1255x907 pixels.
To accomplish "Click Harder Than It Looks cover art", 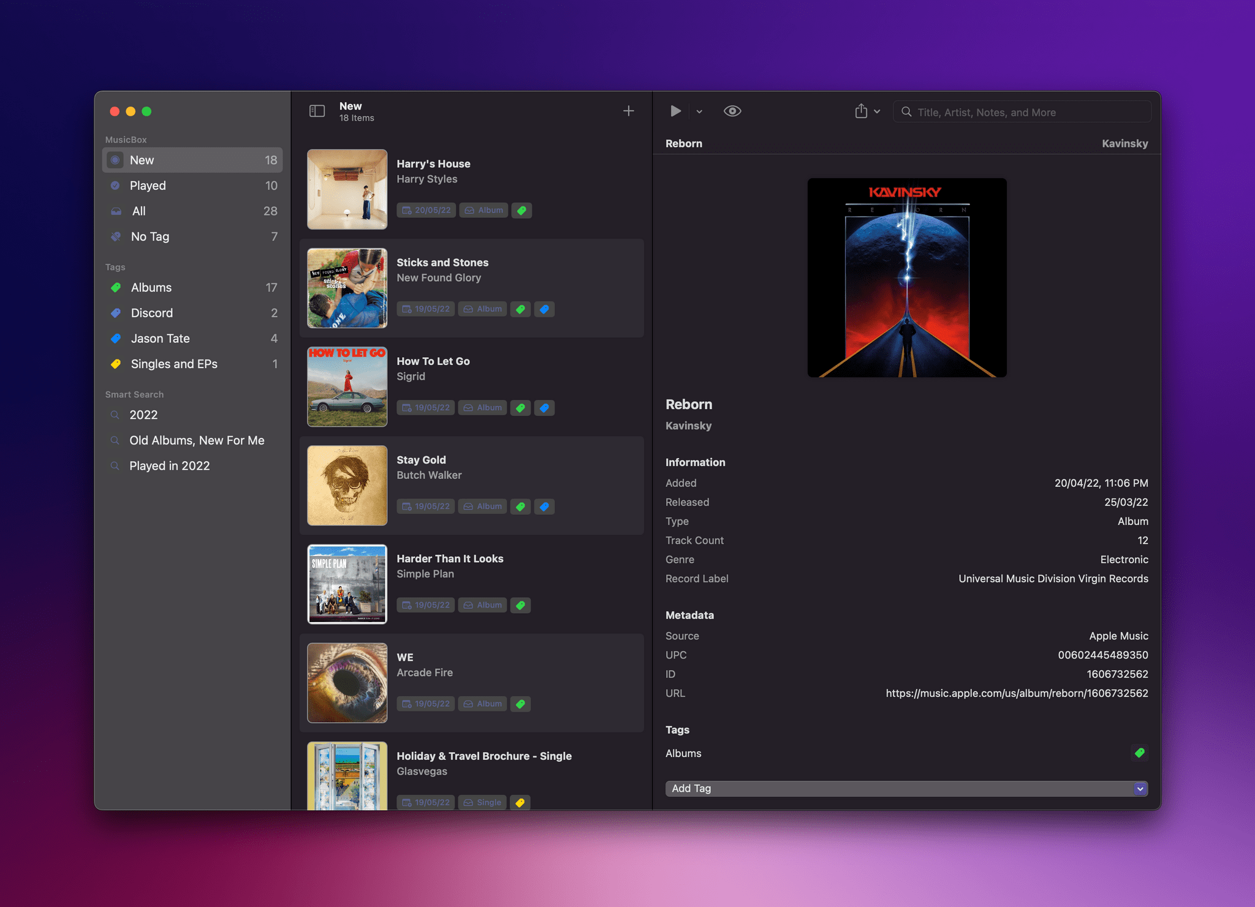I will pyautogui.click(x=347, y=584).
